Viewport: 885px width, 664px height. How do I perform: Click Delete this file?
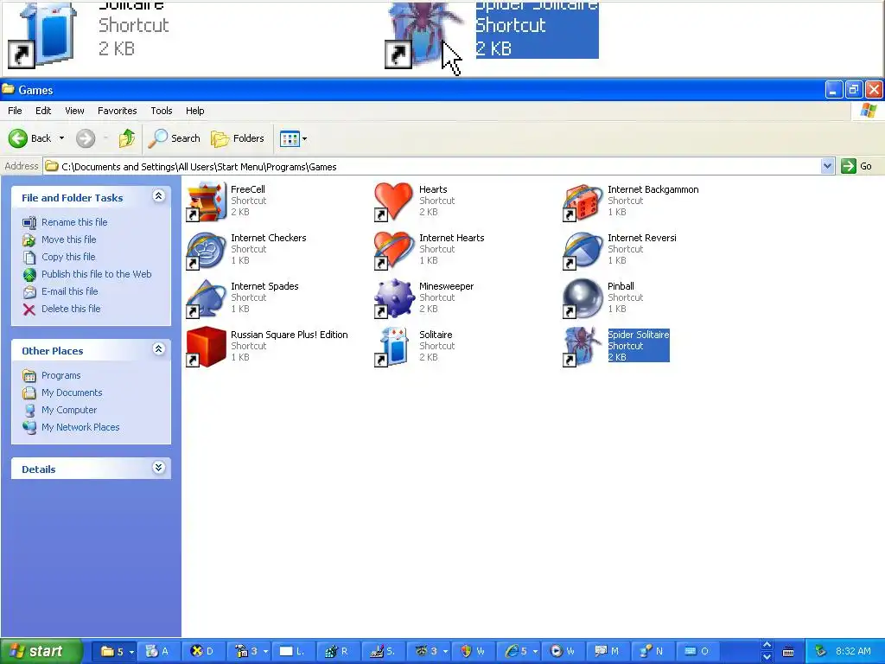tap(71, 309)
